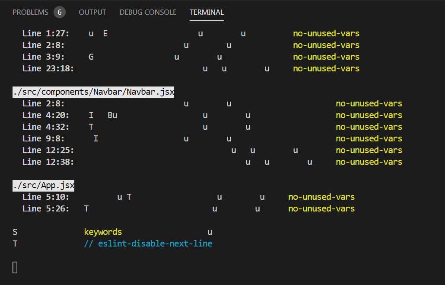Click the active TERMINAL tab
The image size is (445, 285).
(x=207, y=13)
